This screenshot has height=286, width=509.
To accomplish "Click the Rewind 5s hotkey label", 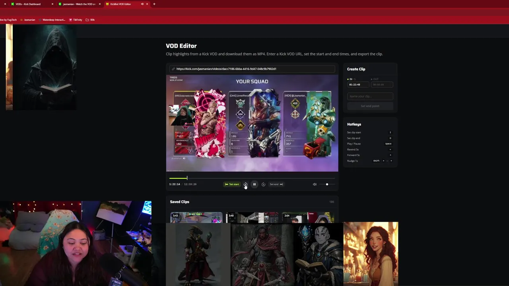I will 353,149.
